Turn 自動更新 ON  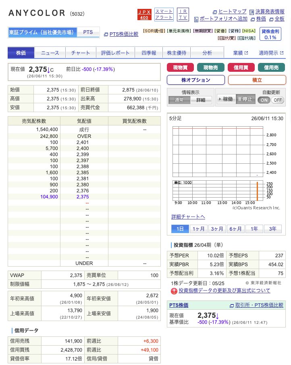(x=264, y=100)
